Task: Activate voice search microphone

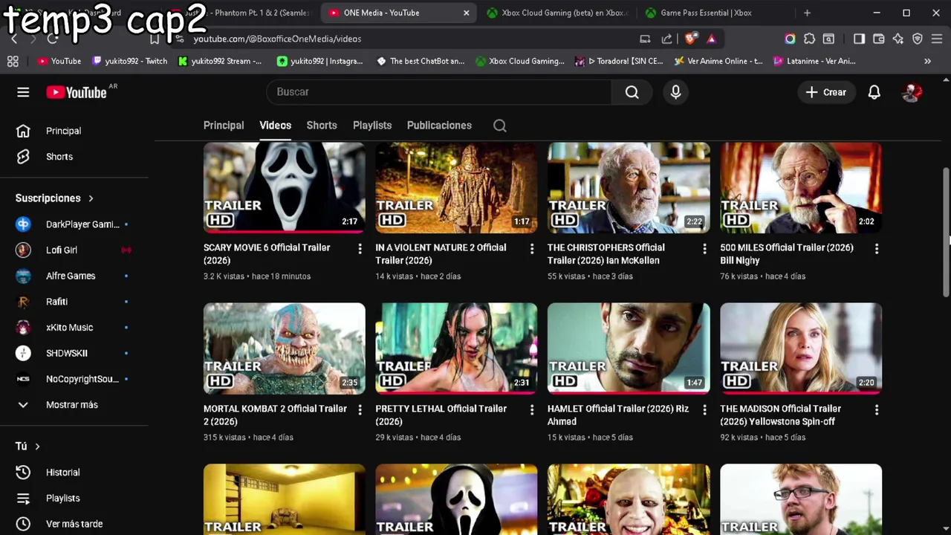Action: point(675,92)
